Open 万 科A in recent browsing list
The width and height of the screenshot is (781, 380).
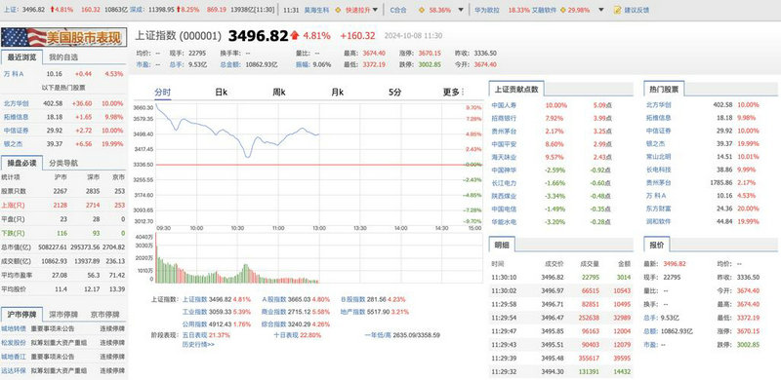(14, 74)
